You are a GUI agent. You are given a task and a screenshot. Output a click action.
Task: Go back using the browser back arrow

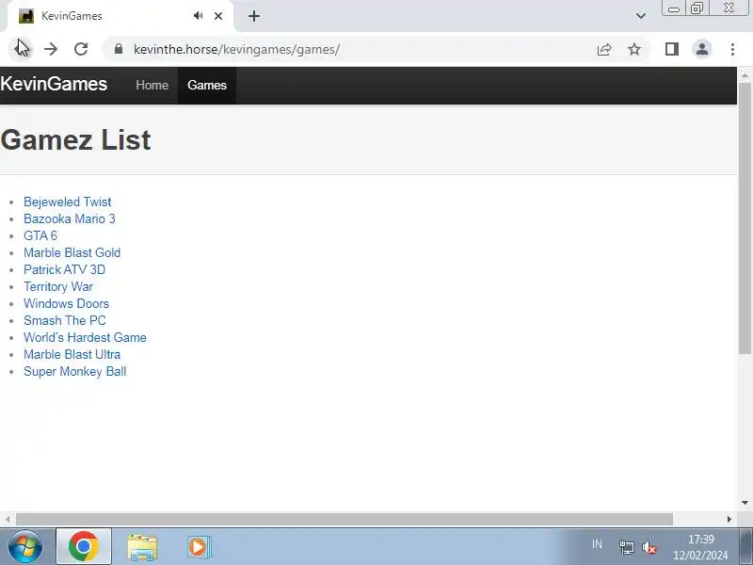click(x=21, y=49)
